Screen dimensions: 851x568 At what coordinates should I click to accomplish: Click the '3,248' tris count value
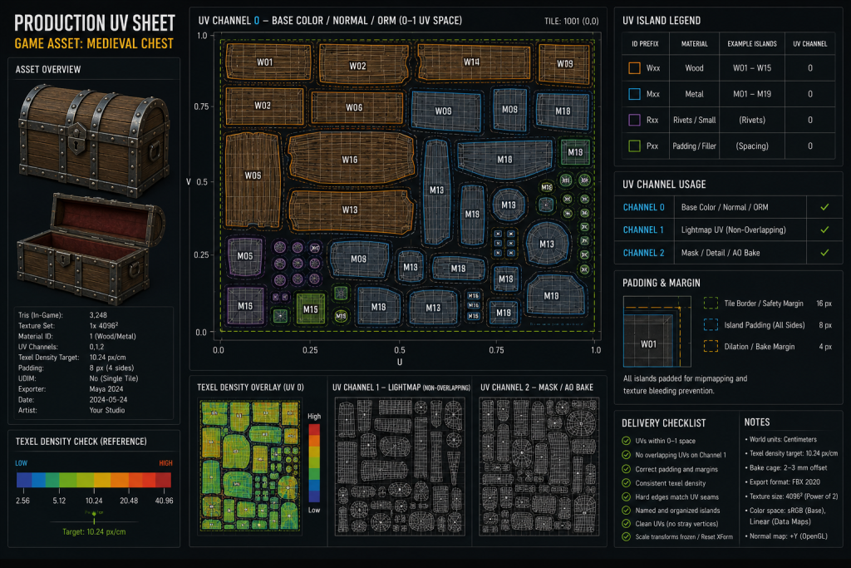[98, 315]
